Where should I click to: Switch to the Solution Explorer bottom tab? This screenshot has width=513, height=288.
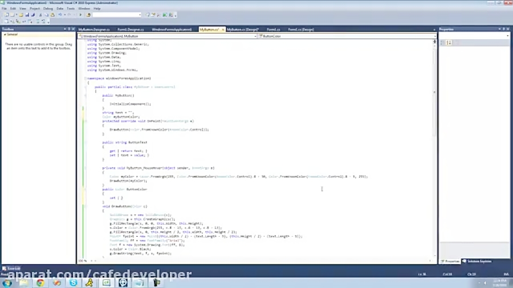click(477, 261)
